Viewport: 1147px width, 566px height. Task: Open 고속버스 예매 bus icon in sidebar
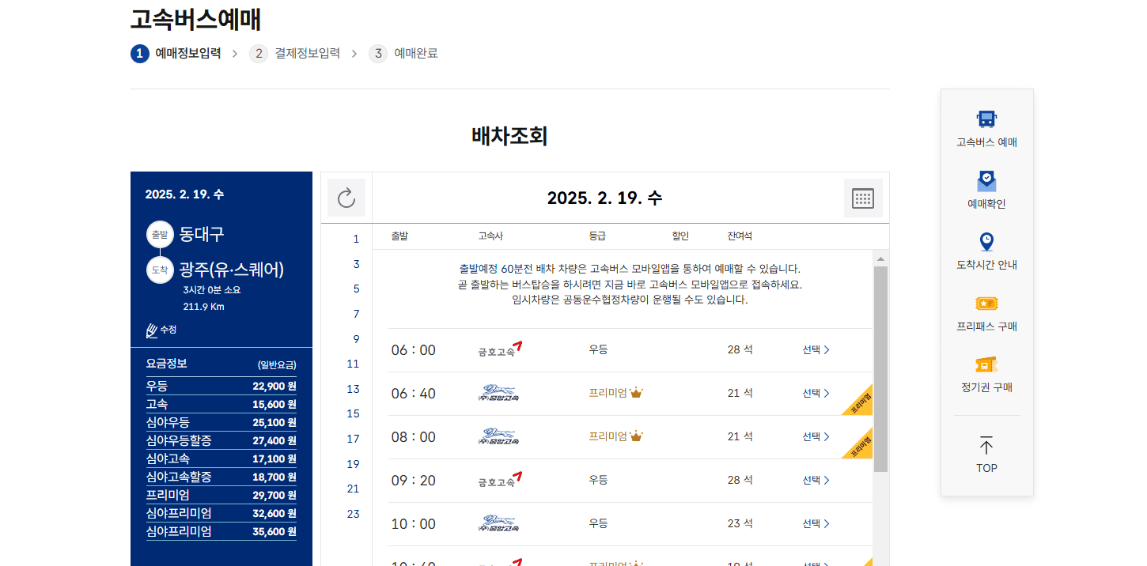coord(986,119)
